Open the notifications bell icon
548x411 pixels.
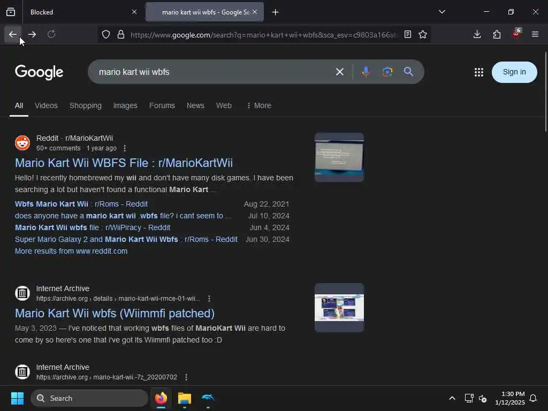coord(533,398)
